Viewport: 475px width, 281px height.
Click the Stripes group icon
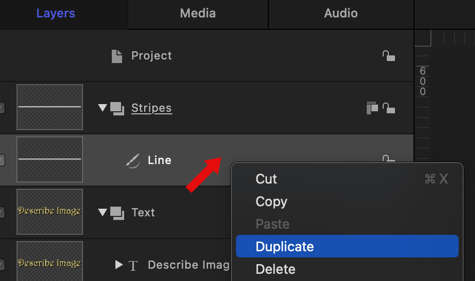118,108
